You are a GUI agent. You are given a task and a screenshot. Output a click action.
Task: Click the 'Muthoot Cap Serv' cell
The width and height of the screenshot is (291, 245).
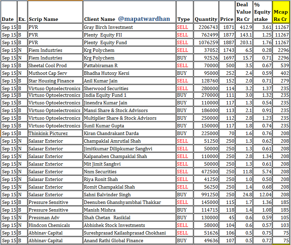[x=55, y=73]
